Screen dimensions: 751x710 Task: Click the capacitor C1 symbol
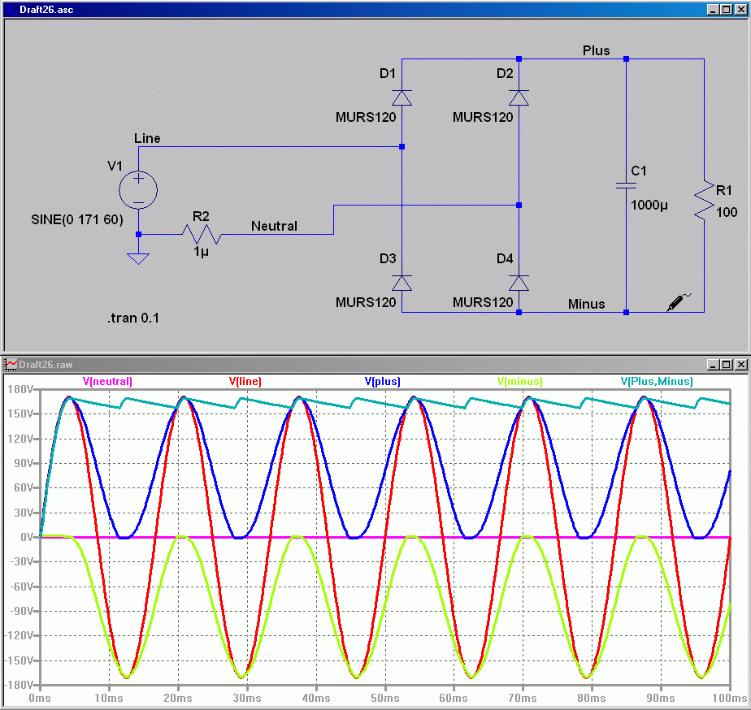626,185
